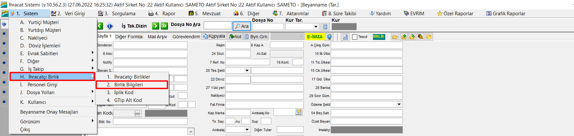Click the green double-arrow last record icon

pos(165,26)
